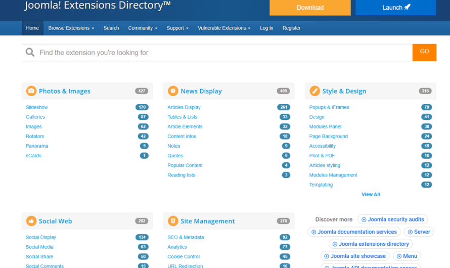Click the News Display exclamation icon
The width and height of the screenshot is (450, 268).
(173, 91)
